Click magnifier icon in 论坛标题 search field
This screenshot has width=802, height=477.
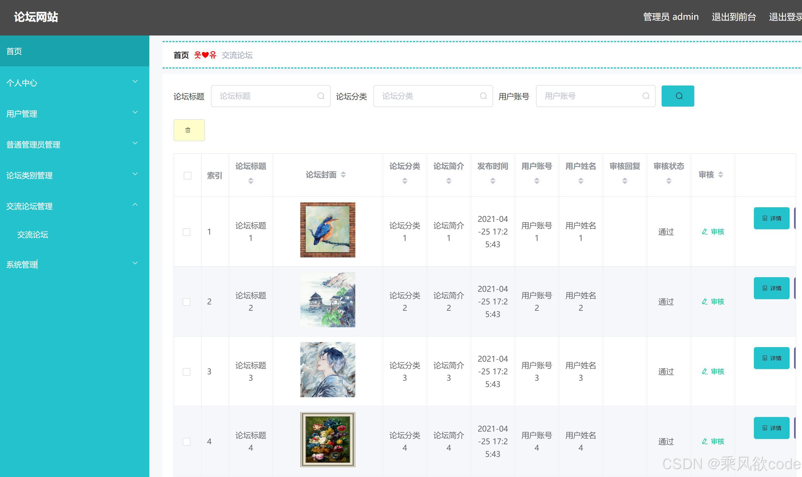(x=320, y=96)
